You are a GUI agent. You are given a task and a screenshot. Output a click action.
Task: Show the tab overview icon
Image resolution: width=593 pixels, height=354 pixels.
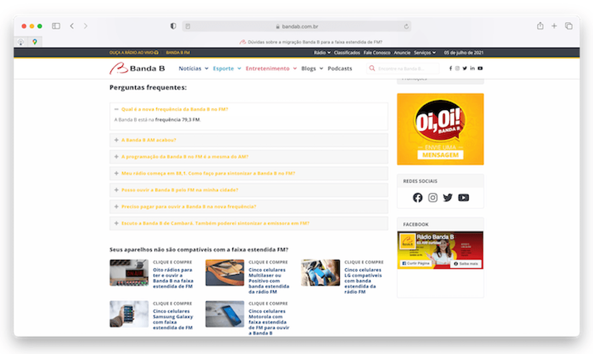[x=569, y=26]
